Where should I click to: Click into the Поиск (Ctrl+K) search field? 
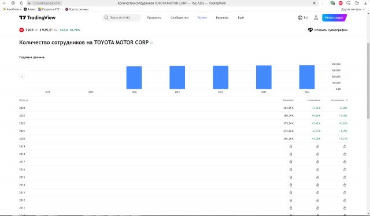coord(121,18)
